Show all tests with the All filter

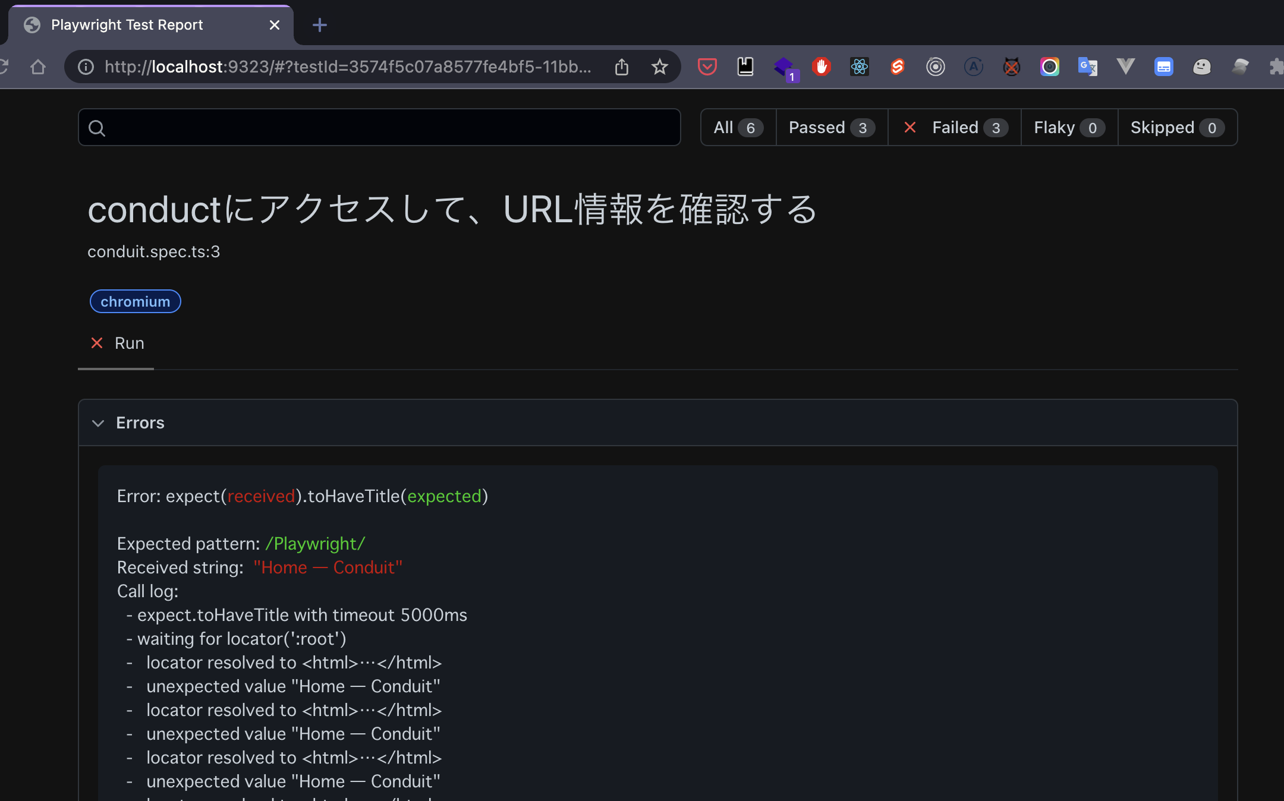click(737, 127)
